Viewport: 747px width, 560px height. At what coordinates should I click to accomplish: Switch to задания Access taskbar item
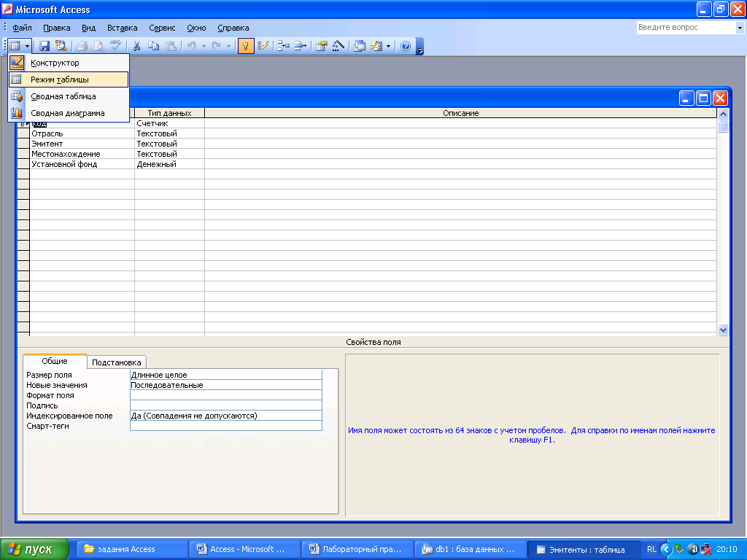133,550
